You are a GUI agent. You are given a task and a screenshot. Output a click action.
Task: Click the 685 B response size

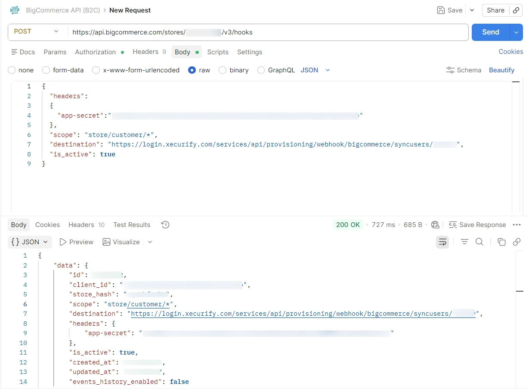(x=413, y=225)
